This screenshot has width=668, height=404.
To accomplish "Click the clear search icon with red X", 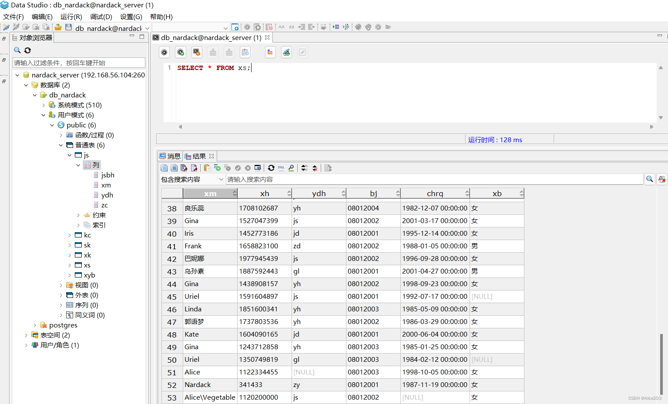I will pyautogui.click(x=662, y=179).
